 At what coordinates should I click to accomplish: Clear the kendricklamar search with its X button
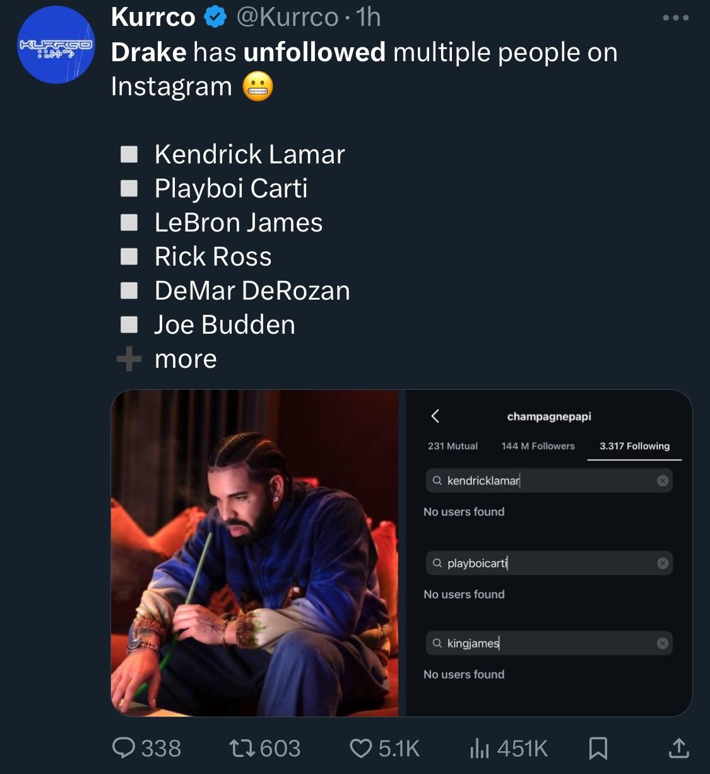coord(662,480)
